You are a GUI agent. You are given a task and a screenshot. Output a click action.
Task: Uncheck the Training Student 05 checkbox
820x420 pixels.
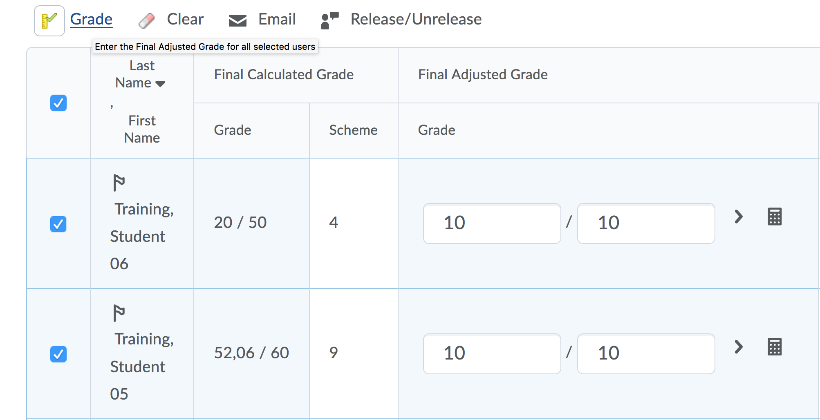[58, 354]
